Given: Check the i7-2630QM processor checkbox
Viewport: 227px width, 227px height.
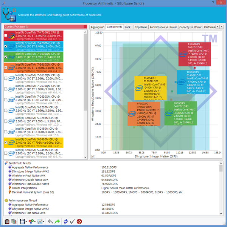Looking at the screenshot, I should [x=6, y=100].
